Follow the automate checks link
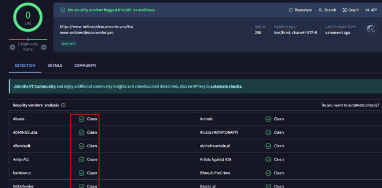Screen dimensions: 382x188 226,86
